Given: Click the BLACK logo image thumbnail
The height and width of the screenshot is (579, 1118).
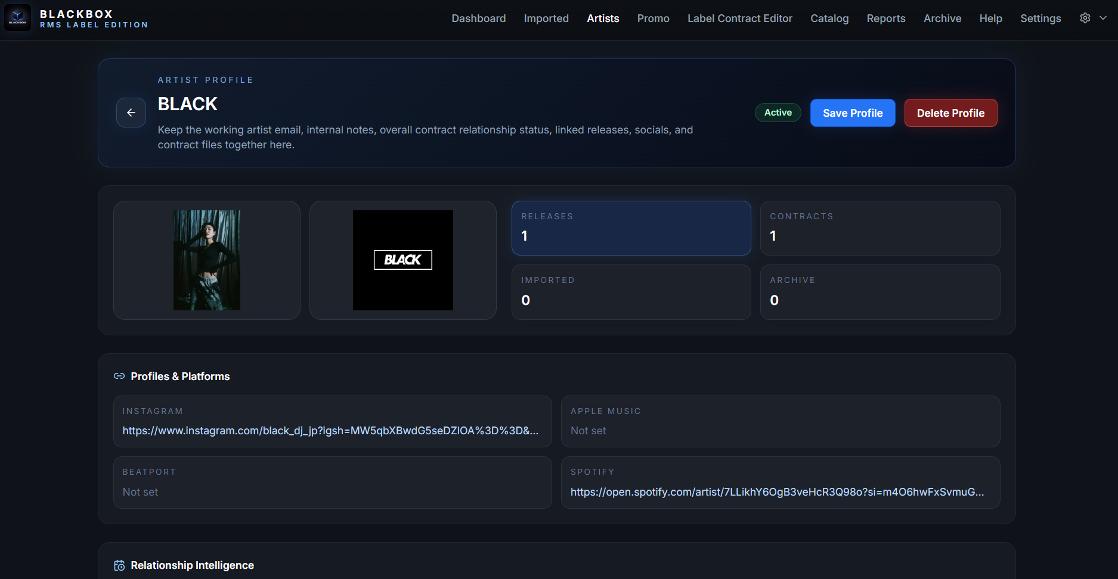Looking at the screenshot, I should [x=402, y=260].
